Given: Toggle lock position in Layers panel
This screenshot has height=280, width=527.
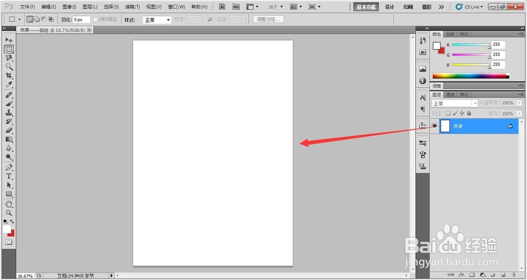Looking at the screenshot, I should tap(462, 114).
